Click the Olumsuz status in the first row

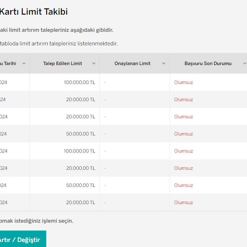tap(184, 82)
